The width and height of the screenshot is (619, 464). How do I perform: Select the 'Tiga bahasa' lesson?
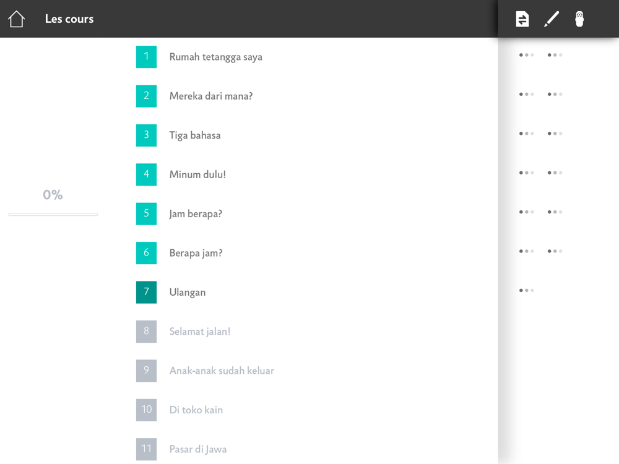pos(194,135)
